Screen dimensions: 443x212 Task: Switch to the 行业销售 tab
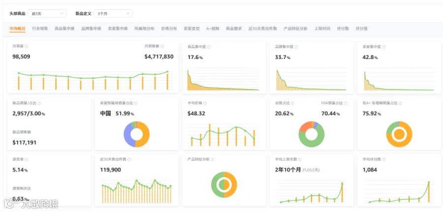(x=40, y=29)
